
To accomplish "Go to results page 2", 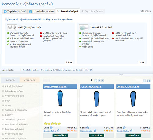I will (x=96, y=81).
